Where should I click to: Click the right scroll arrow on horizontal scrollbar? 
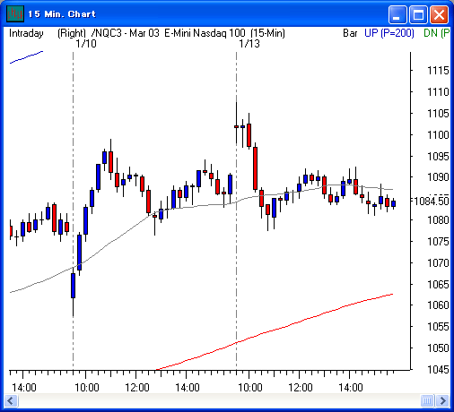(x=442, y=400)
